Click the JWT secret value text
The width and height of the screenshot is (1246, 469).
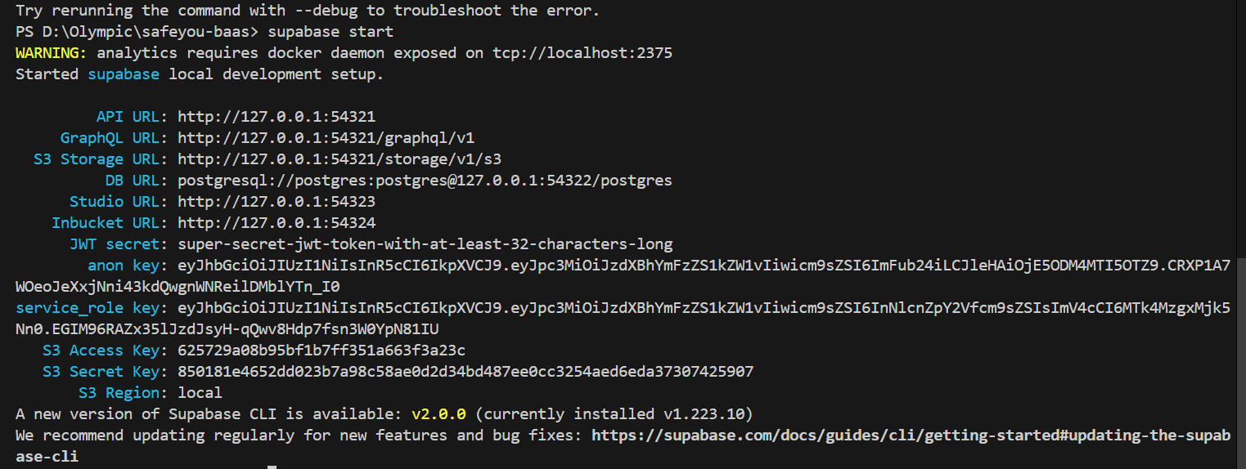tap(425, 244)
